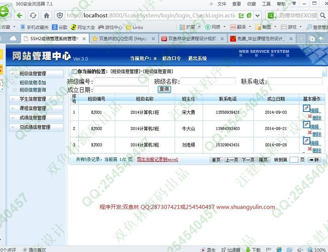Click 修改口令 in header
328x252 pixels.
[x=171, y=58]
